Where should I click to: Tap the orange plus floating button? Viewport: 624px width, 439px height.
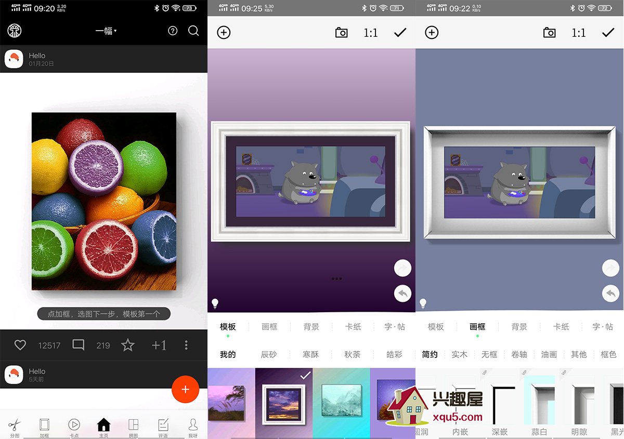point(186,389)
